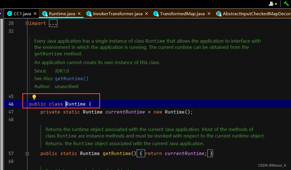The height and width of the screenshot is (170, 291).
Task: Click line number 46 in gutter
Action: pos(11,104)
